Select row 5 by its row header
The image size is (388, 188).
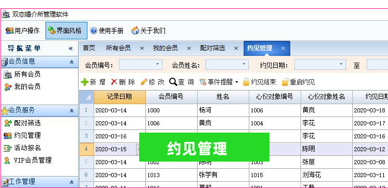(86, 162)
